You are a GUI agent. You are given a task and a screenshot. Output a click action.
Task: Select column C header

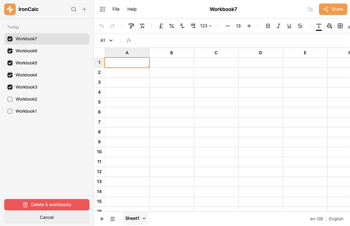click(216, 53)
